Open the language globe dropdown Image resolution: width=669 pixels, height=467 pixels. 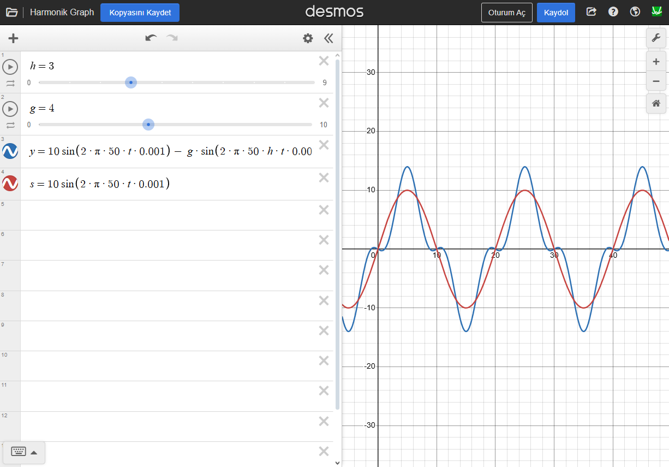tap(635, 12)
